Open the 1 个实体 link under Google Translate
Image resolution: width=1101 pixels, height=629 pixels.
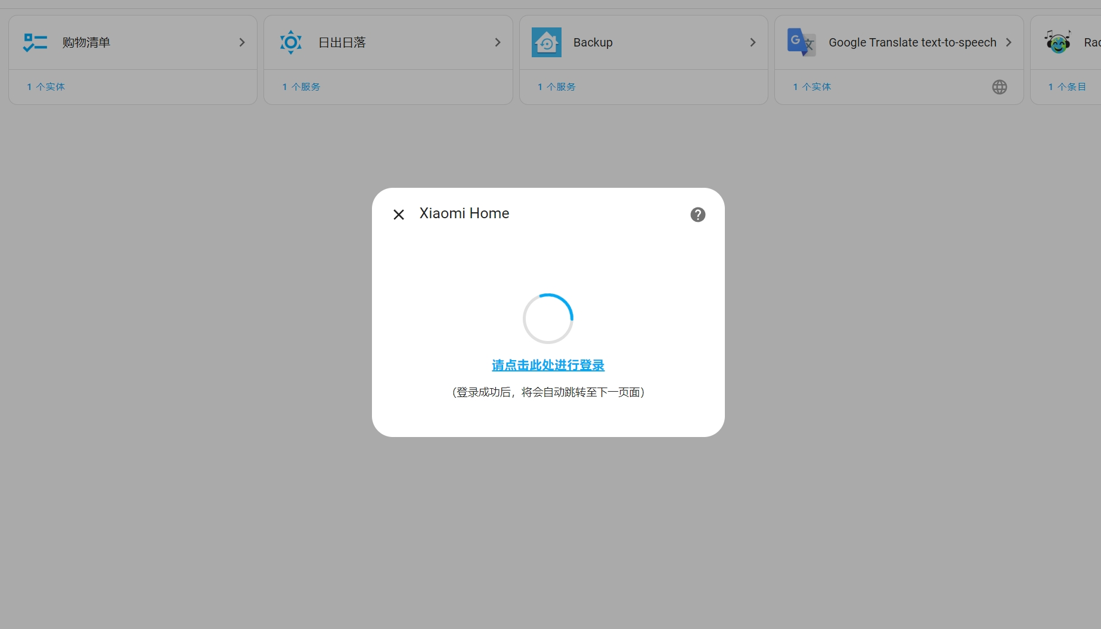811,86
